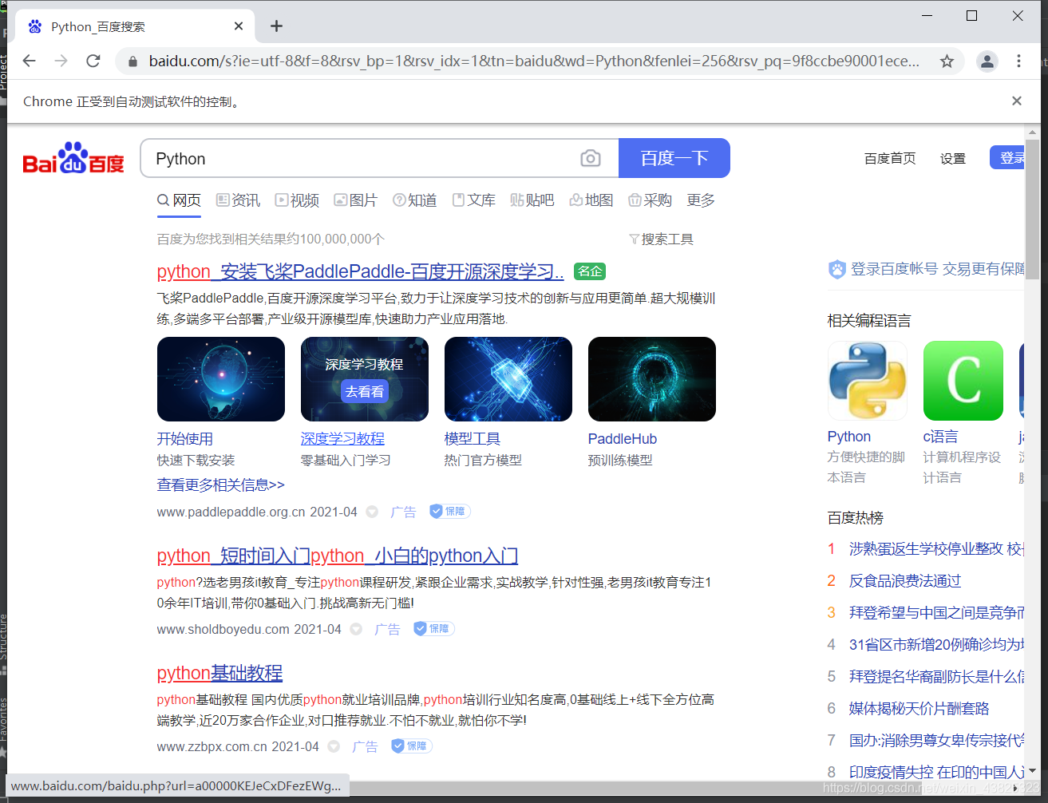The height and width of the screenshot is (803, 1048).
Task: Click the browser forward arrow
Action: point(61,61)
